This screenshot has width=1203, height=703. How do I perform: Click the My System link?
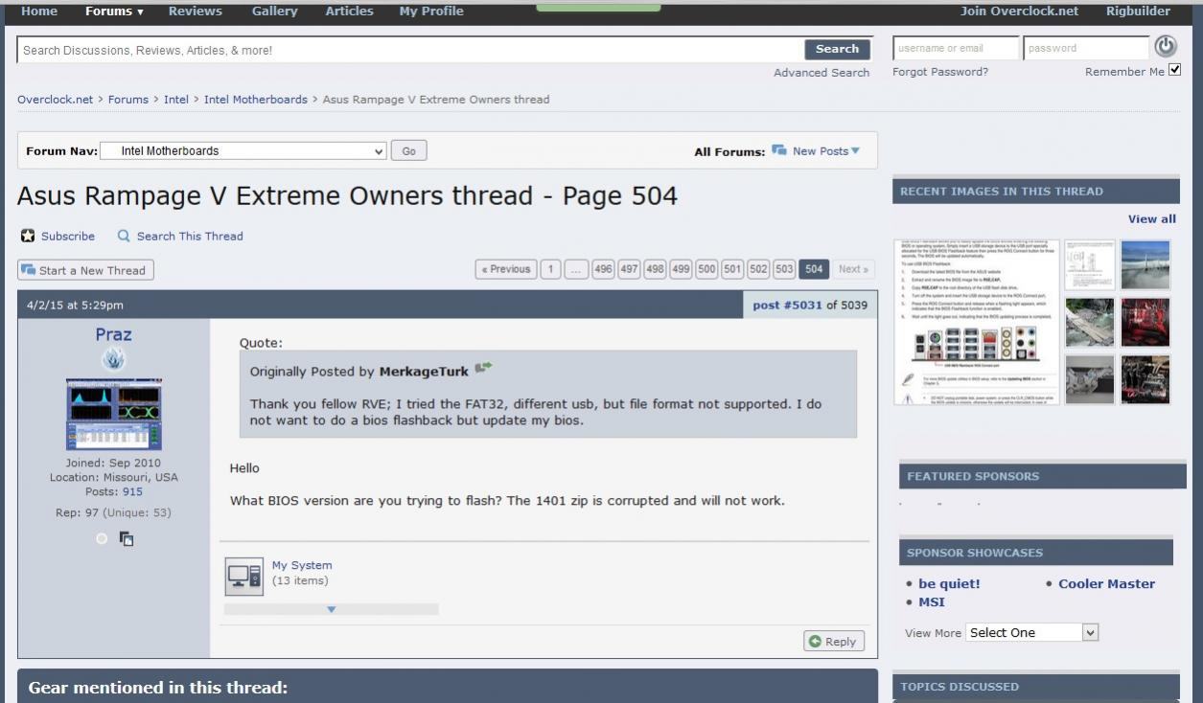302,565
